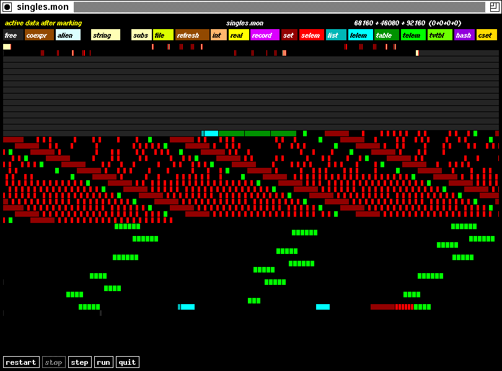Click the grayed-out stop button
The image size is (502, 371).
pyautogui.click(x=54, y=362)
